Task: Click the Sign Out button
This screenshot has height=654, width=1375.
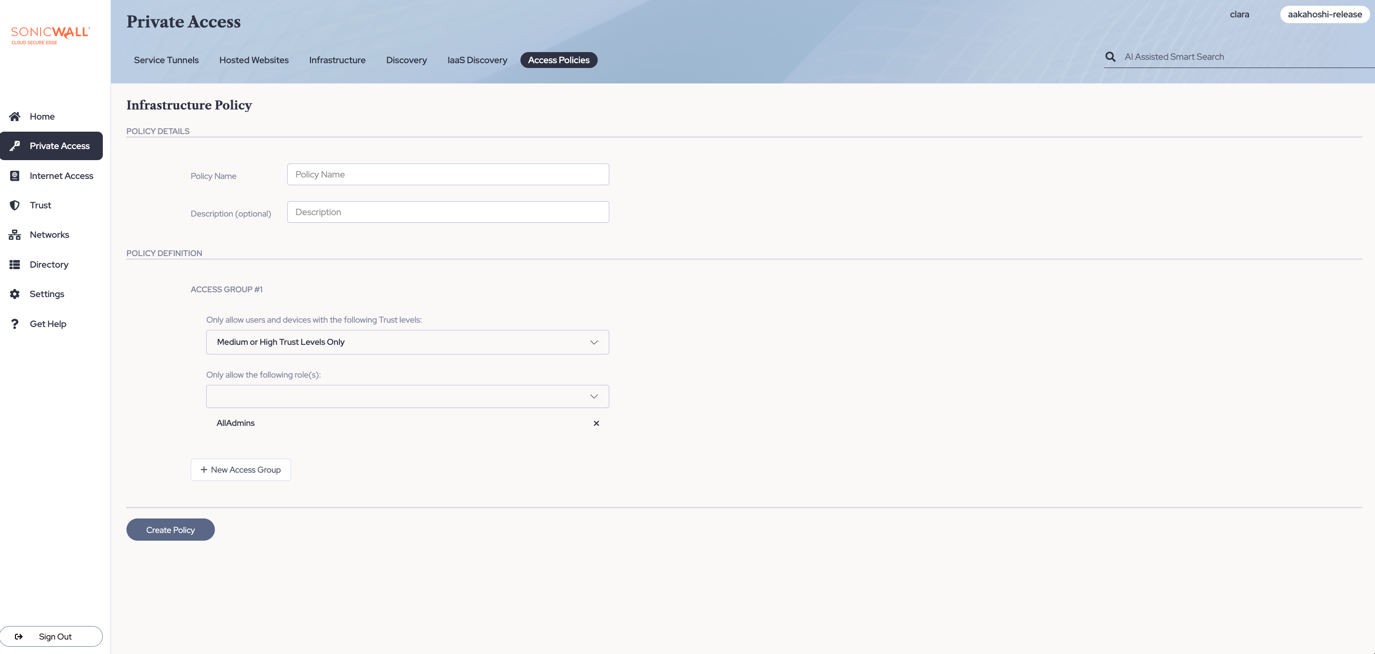Action: (51, 637)
